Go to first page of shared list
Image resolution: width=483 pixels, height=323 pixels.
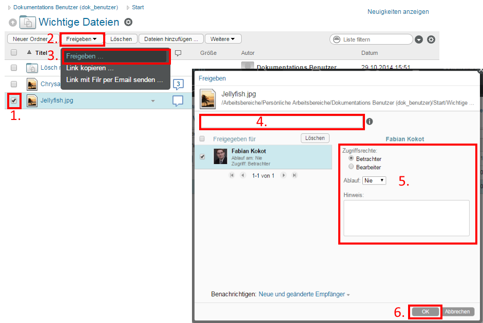coord(232,175)
